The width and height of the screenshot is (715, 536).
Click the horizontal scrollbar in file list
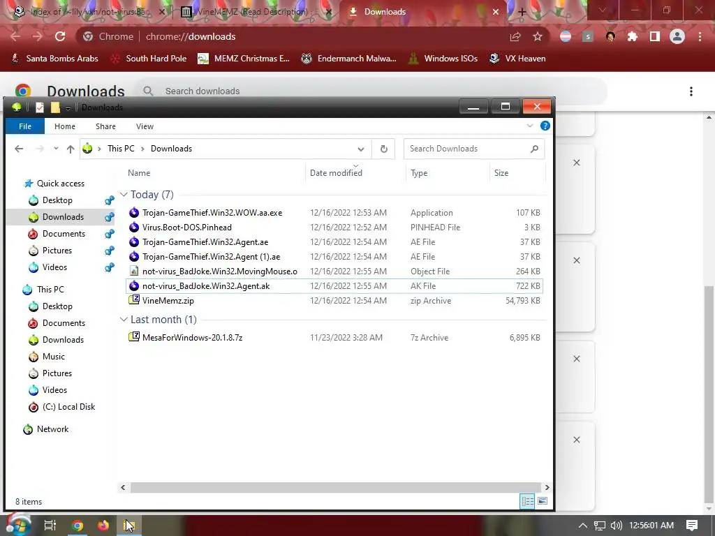point(336,487)
